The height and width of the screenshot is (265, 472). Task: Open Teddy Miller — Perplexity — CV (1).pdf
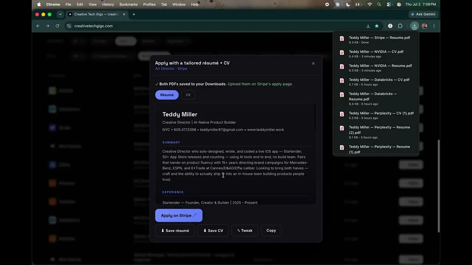(x=376, y=115)
